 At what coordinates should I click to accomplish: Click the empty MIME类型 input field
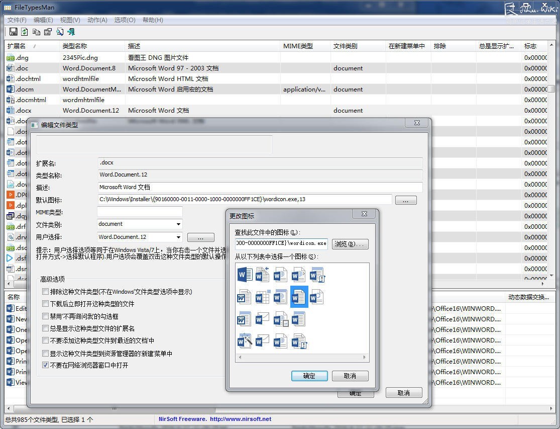(140, 212)
